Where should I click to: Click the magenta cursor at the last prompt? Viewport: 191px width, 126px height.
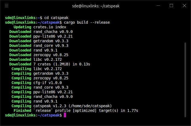[x=65, y=115]
